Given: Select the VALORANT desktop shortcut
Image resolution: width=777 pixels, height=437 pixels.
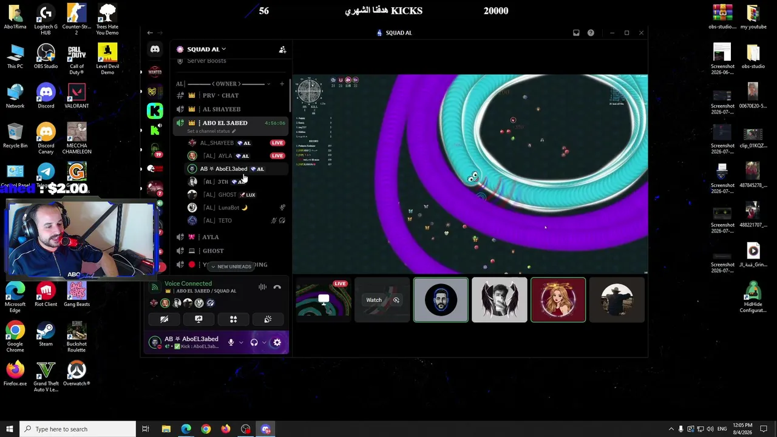Looking at the screenshot, I should point(76,97).
